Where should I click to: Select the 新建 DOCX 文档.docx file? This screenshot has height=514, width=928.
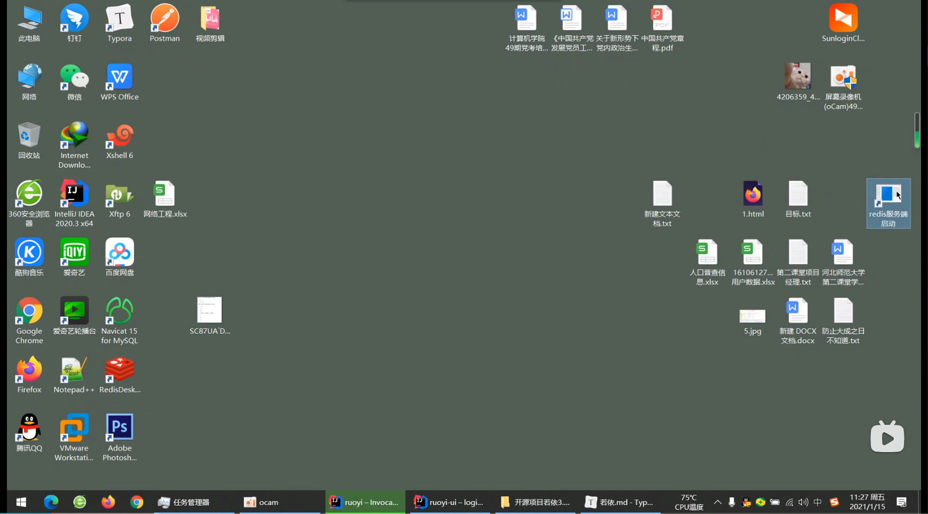coord(798,320)
